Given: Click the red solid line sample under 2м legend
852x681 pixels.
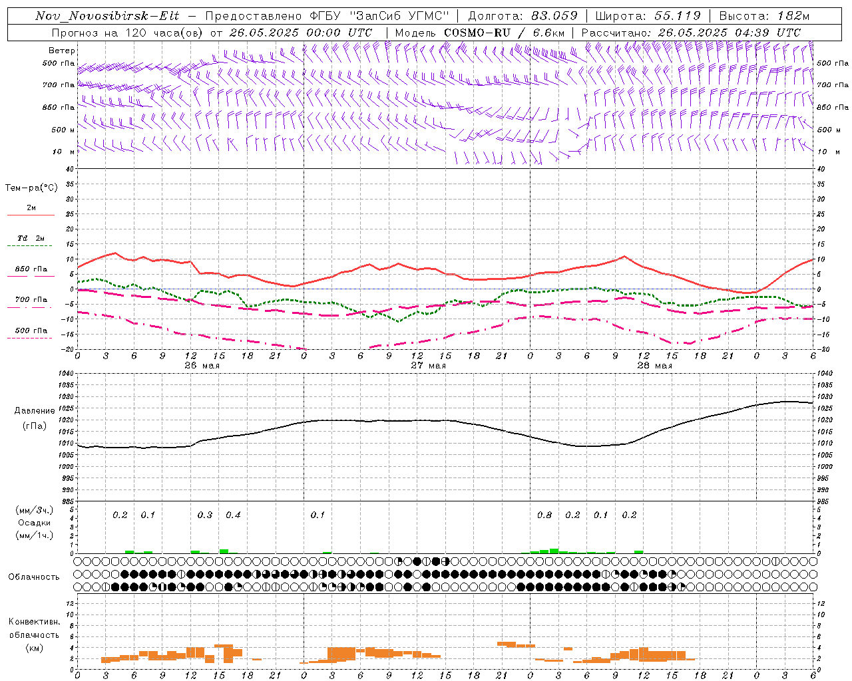Looking at the screenshot, I should pos(31,215).
